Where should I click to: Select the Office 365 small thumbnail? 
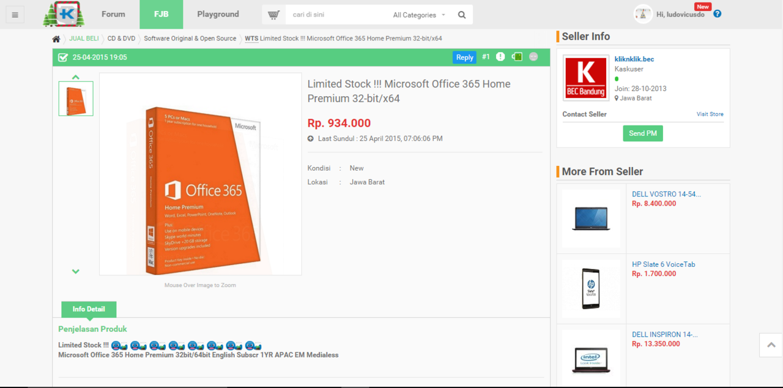tap(76, 99)
